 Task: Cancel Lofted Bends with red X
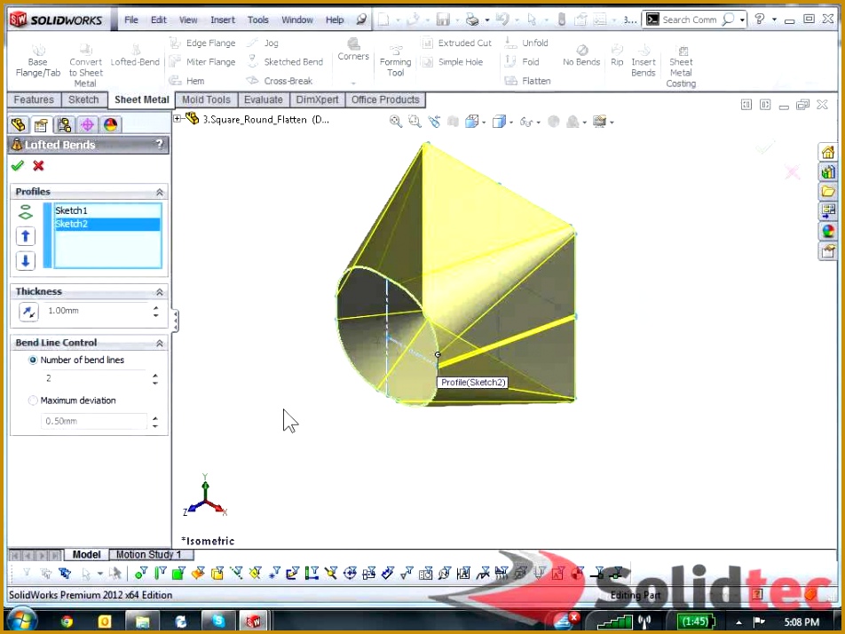pos(38,165)
